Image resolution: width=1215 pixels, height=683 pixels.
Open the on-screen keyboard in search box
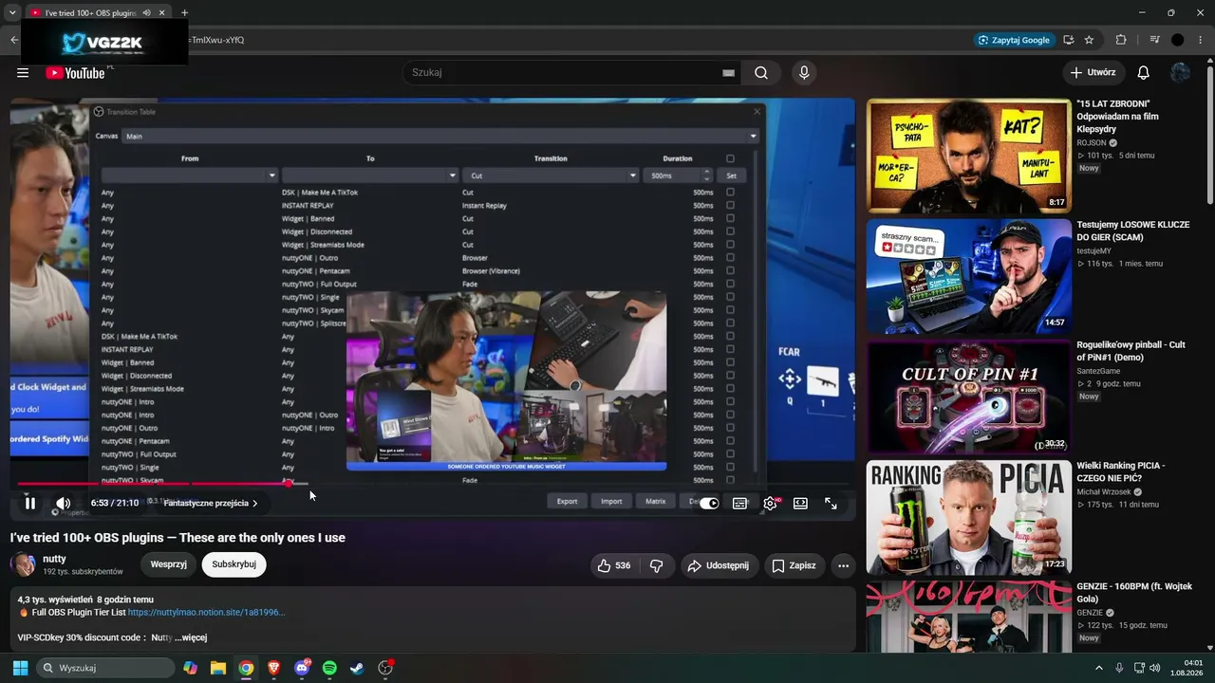pos(728,73)
